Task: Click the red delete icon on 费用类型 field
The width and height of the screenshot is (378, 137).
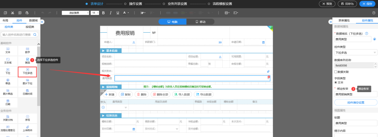Action: (269, 77)
